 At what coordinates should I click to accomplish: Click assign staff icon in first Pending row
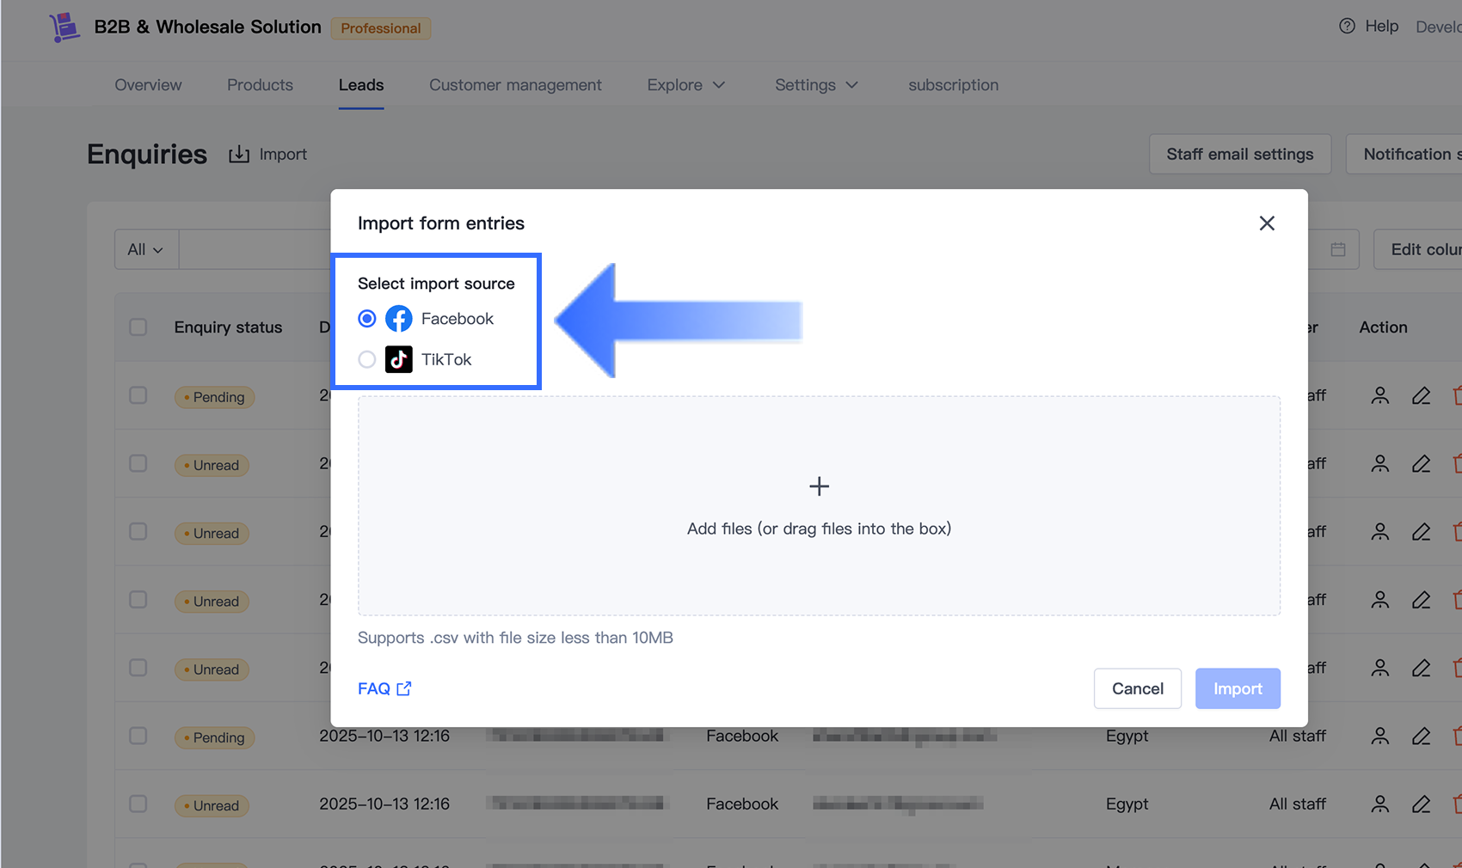click(1379, 396)
